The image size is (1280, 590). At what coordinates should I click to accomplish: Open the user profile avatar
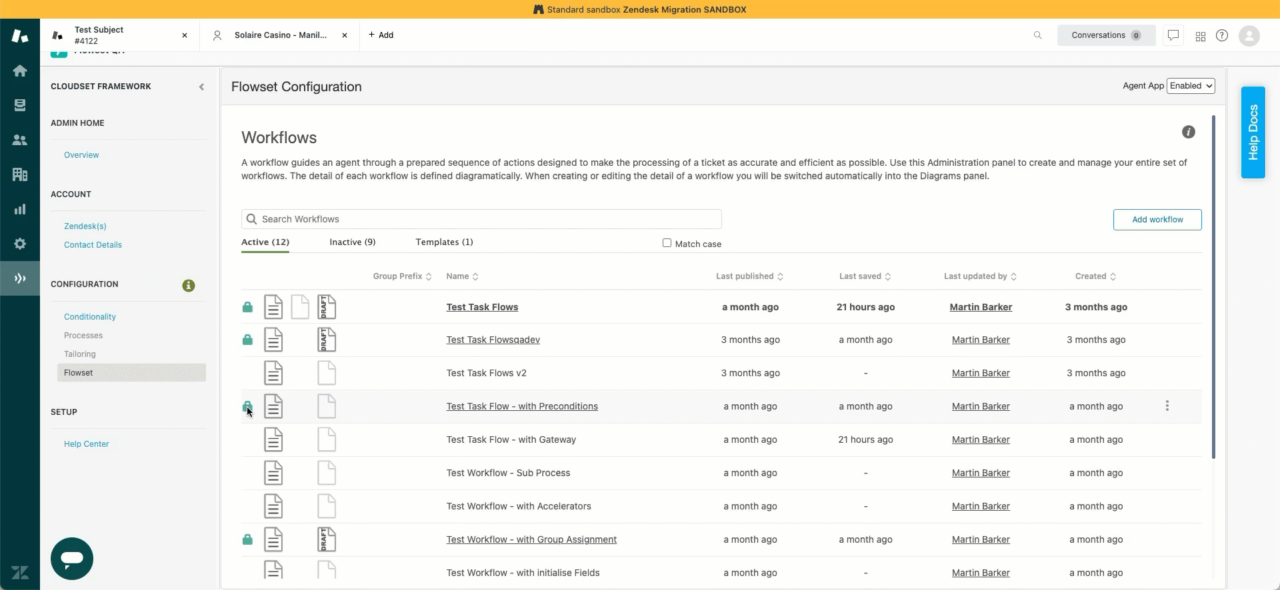point(1249,35)
